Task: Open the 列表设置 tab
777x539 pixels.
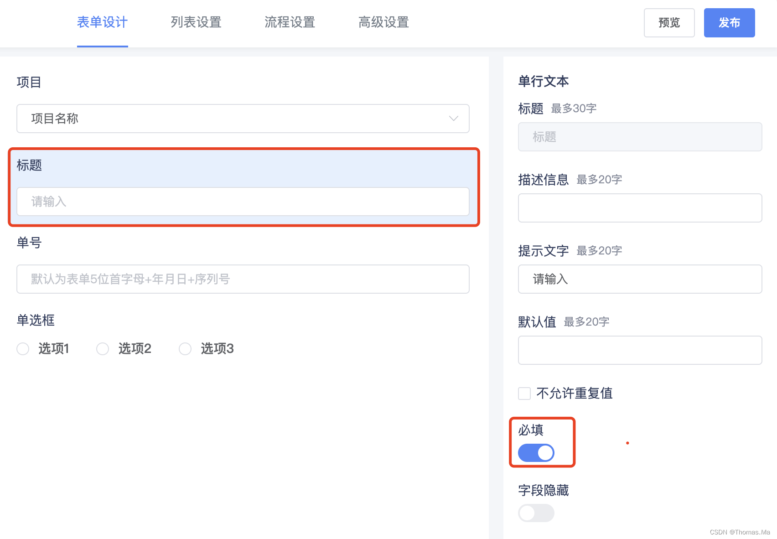Action: click(x=196, y=22)
